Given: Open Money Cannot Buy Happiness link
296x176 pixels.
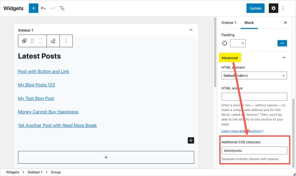Looking at the screenshot, I should pos(48,112).
